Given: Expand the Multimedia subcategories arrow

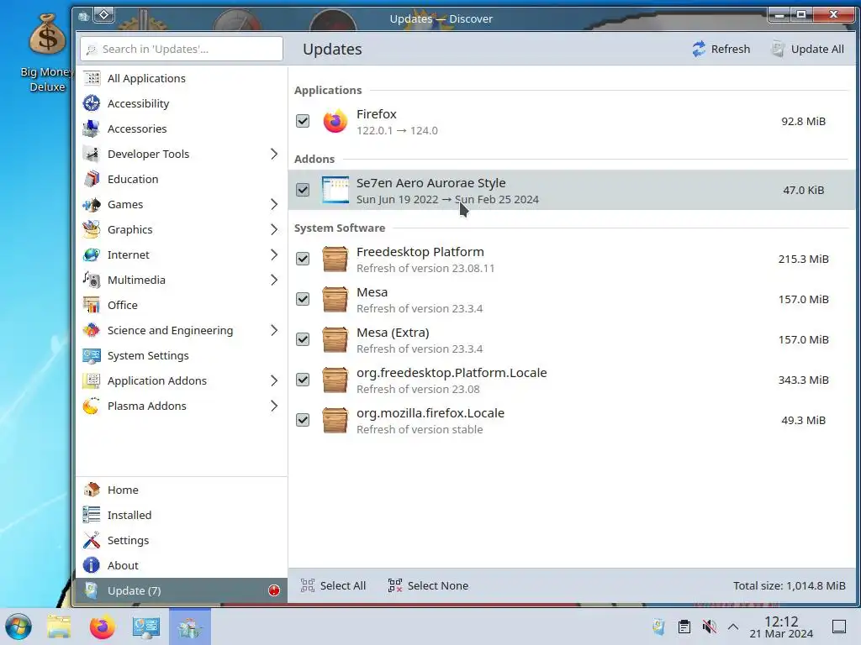Looking at the screenshot, I should [x=274, y=281].
